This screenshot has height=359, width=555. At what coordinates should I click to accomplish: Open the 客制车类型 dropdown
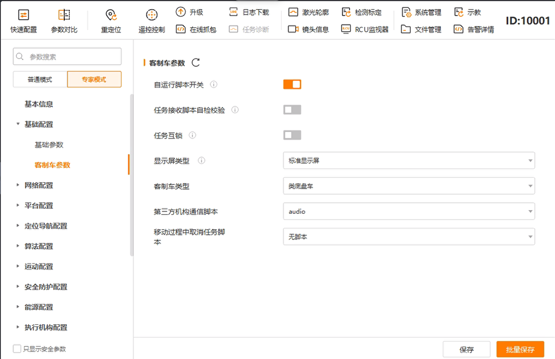(x=409, y=186)
